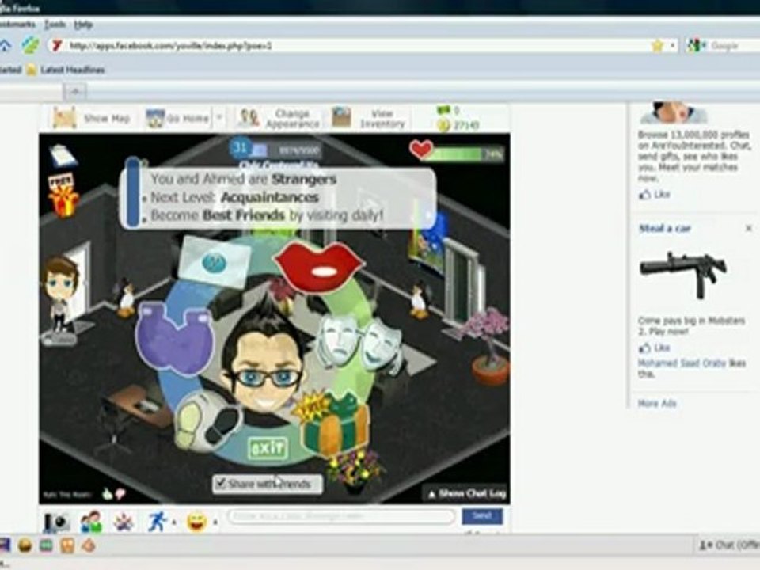Click Show Map in game toolbar

[92, 118]
